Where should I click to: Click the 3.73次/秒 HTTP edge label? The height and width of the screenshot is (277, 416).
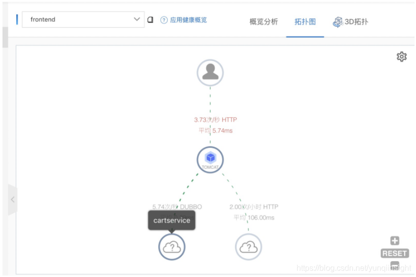click(215, 120)
